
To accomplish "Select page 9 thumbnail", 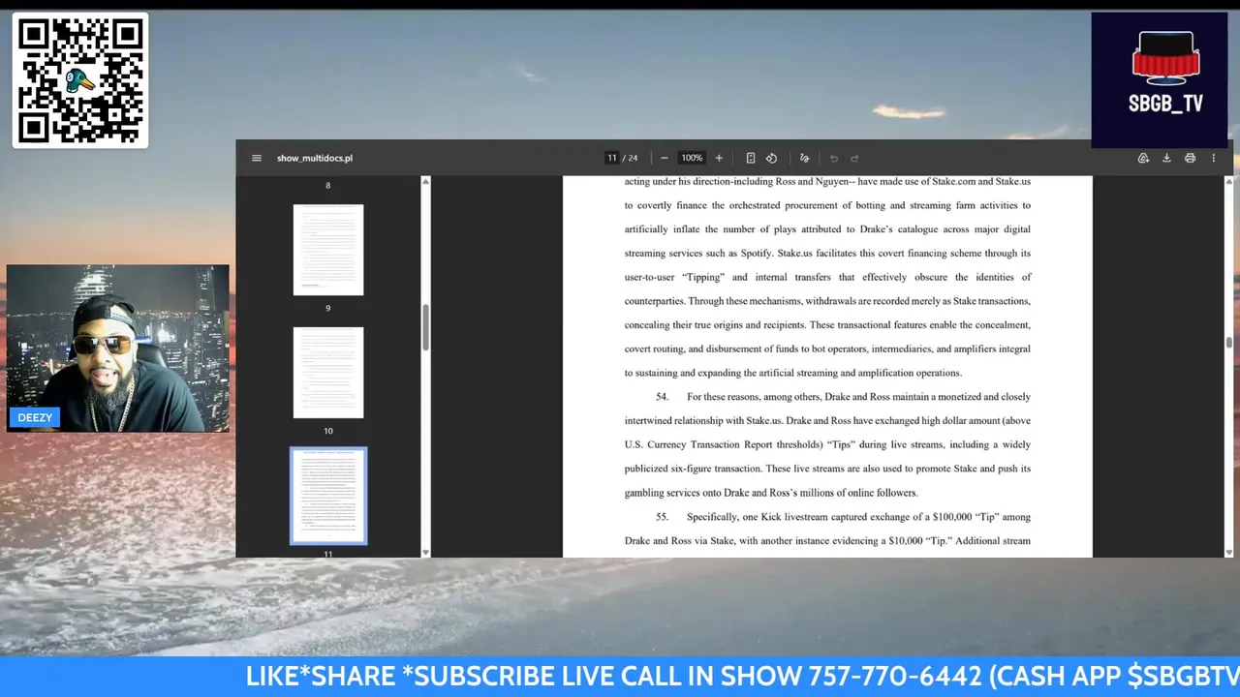I will (x=328, y=250).
